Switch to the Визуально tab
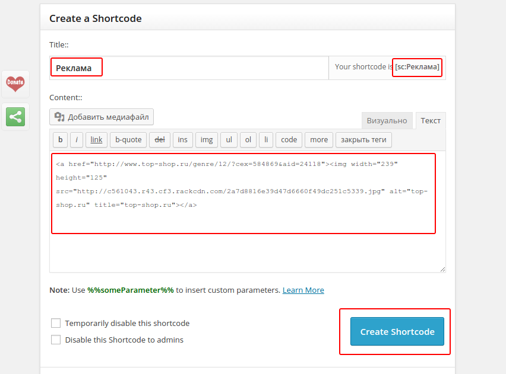Screen dimensions: 506x374 pyautogui.click(x=387, y=120)
